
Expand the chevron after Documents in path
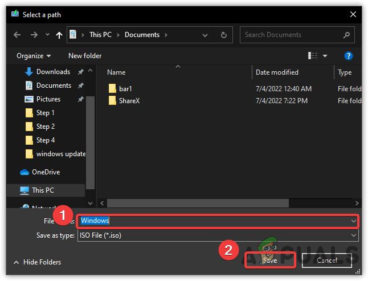(166, 35)
